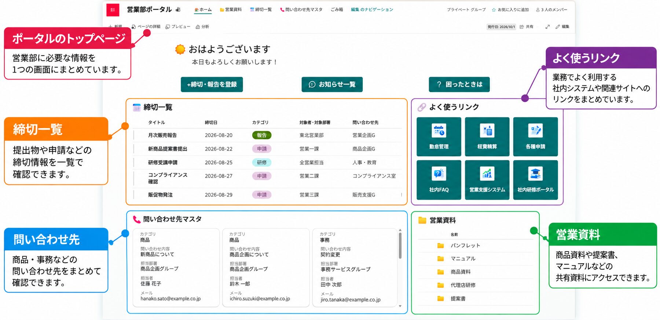Viewport: 660px width, 320px height.
Task: Click the red site logo icon
Action: click(x=113, y=10)
